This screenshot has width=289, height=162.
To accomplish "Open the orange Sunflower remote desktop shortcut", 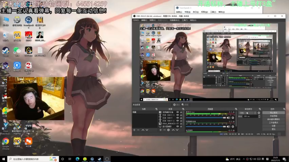I will point(29,143).
